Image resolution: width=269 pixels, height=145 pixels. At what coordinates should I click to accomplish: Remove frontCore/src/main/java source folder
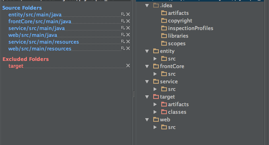point(128,21)
